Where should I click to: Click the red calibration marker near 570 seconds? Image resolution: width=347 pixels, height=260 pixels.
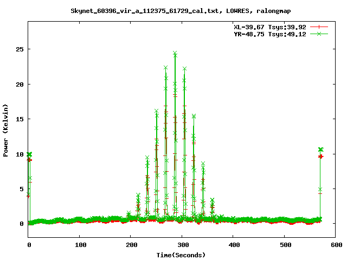click(320, 157)
